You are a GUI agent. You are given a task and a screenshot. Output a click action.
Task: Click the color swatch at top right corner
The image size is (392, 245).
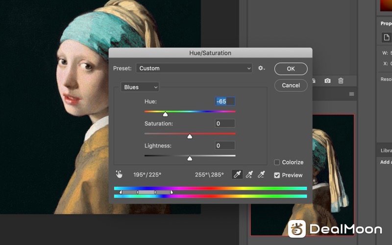pyautogui.click(x=386, y=5)
